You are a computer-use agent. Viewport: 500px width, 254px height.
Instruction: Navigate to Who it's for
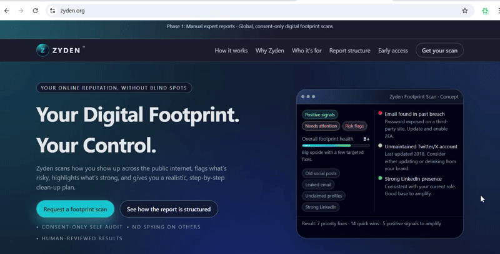tap(306, 51)
